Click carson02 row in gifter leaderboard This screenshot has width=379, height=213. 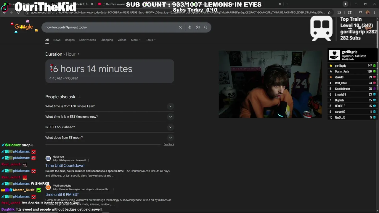coord(352,112)
